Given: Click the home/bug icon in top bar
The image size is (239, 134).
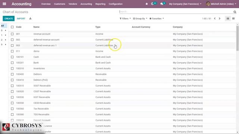Looking at the screenshot, I should coord(147,4).
